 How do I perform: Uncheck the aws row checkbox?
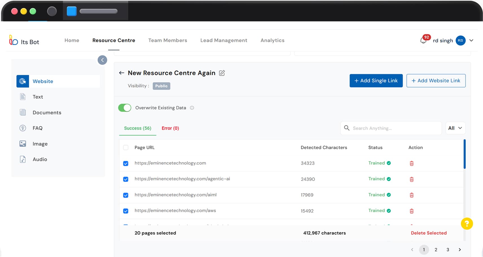click(x=126, y=211)
